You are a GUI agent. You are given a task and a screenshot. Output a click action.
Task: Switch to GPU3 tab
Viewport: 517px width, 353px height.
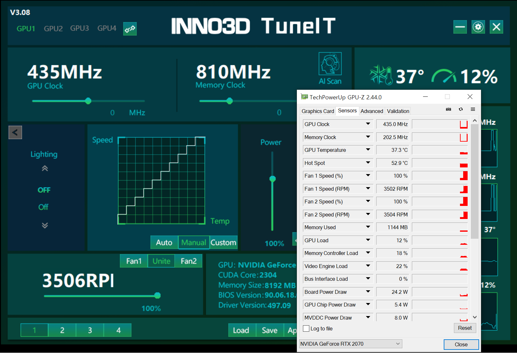point(80,28)
